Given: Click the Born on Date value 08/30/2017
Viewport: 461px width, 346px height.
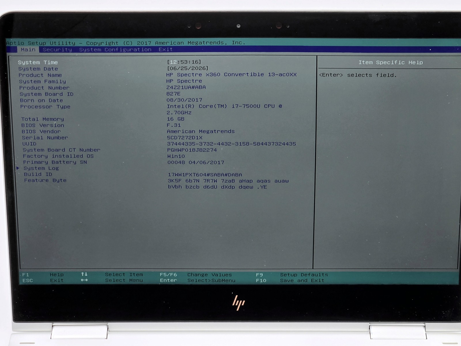Looking at the screenshot, I should tap(184, 100).
